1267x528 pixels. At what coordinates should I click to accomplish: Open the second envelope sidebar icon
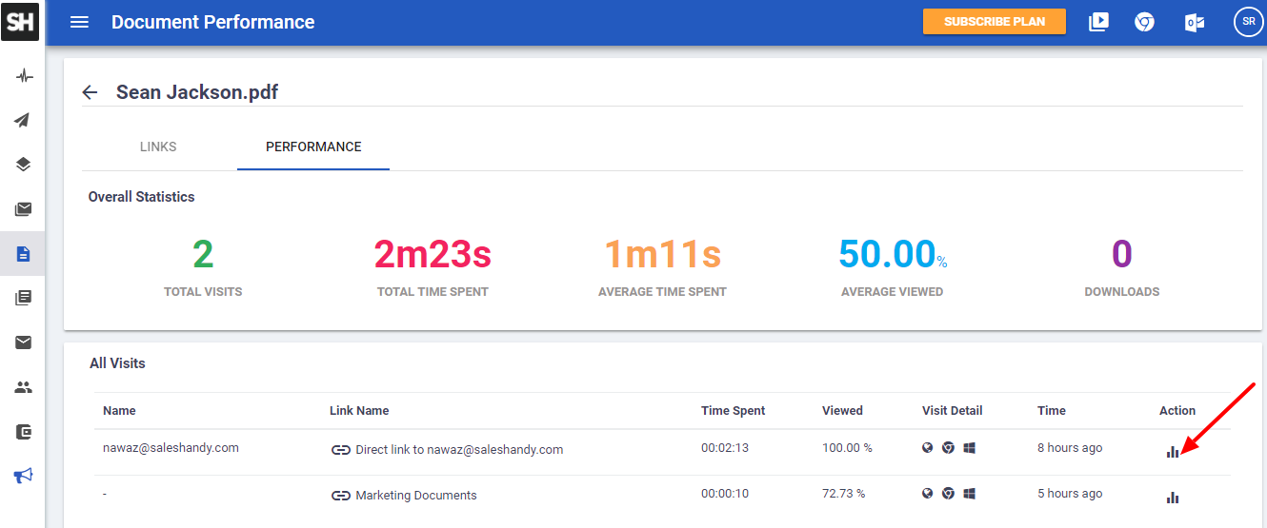click(x=23, y=342)
